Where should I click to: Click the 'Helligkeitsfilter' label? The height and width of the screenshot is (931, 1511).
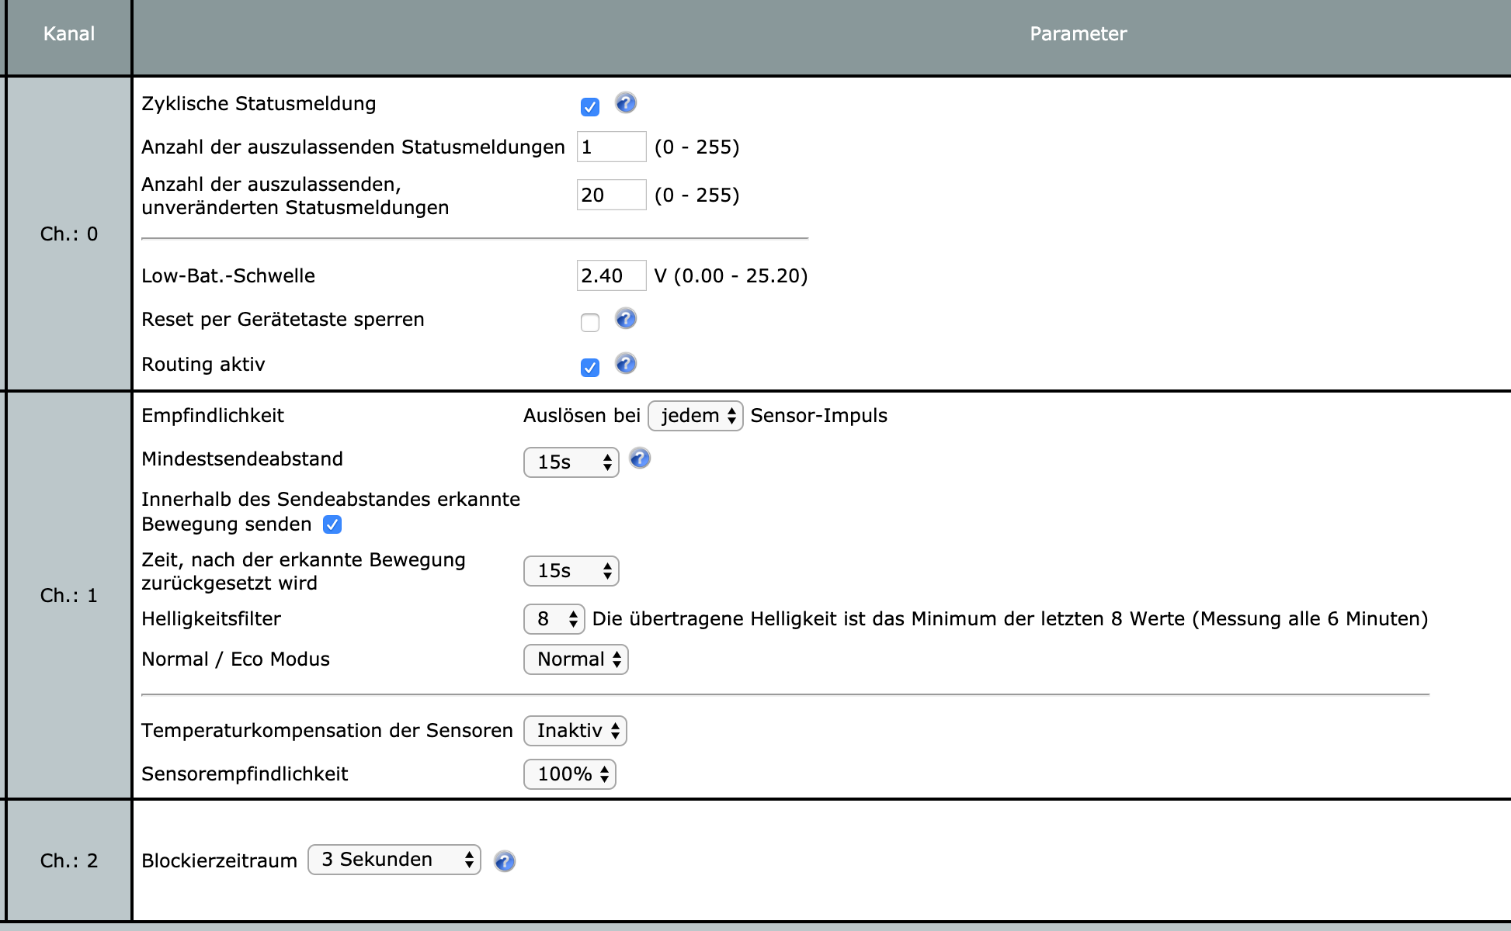pos(211,619)
